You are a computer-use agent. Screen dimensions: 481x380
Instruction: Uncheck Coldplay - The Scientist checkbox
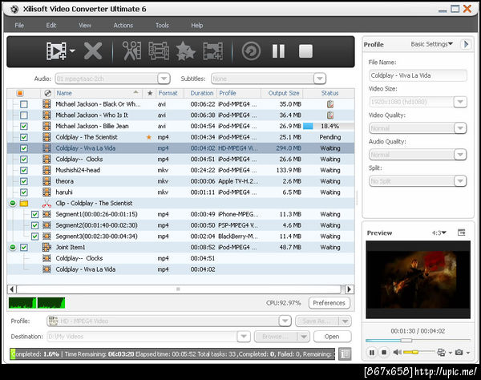tap(23, 137)
